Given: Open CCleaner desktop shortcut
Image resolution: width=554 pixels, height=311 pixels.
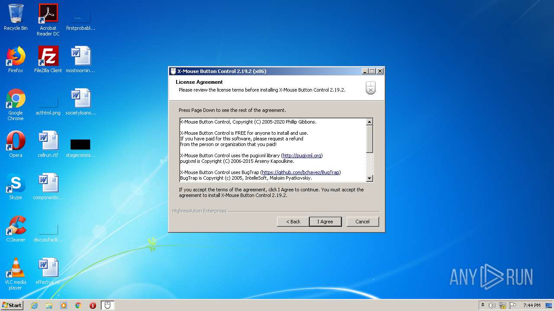Looking at the screenshot, I should [16, 229].
